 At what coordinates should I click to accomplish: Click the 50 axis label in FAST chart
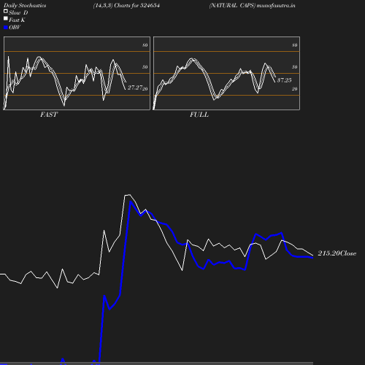click(x=145, y=67)
